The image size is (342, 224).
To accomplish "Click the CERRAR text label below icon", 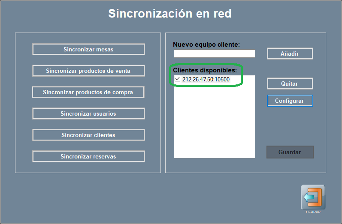I will pyautogui.click(x=313, y=212).
